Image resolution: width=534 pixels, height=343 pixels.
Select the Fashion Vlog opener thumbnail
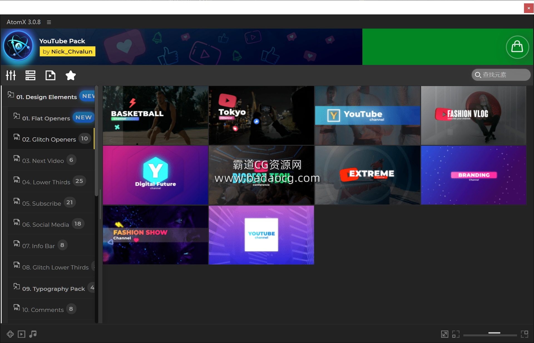pos(473,115)
